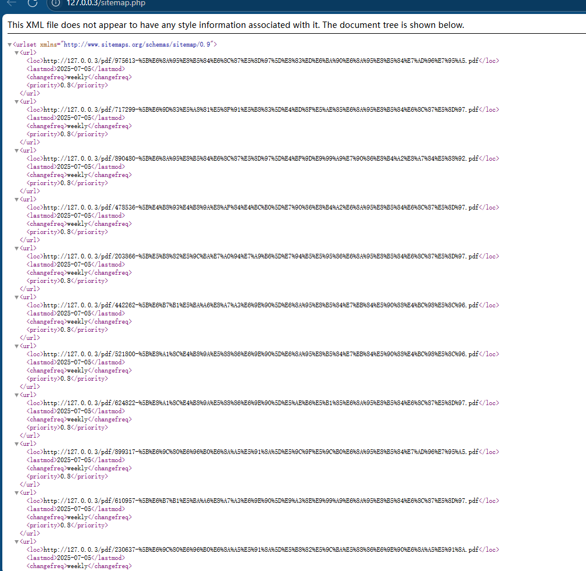586x571 pixels.
Task: Click the loc line for pdf/717299
Action: coord(263,109)
